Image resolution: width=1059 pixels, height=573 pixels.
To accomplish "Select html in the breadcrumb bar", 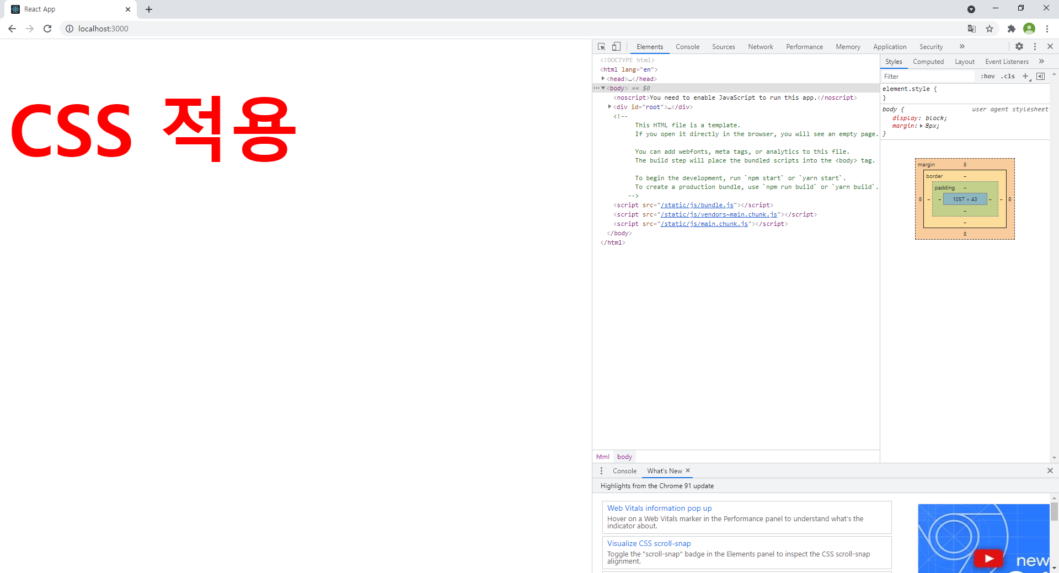I will 602,457.
